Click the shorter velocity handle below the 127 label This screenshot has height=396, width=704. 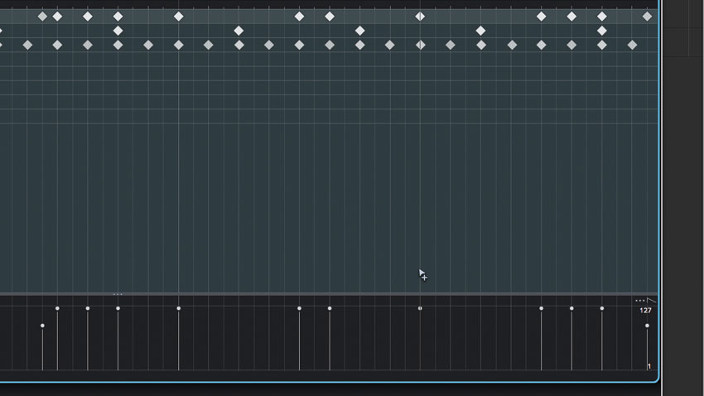pos(647,326)
